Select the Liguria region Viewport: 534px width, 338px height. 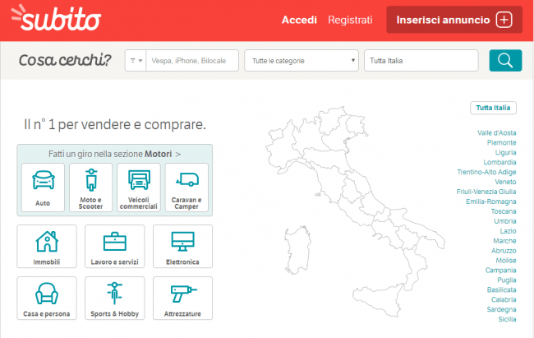pyautogui.click(x=505, y=152)
